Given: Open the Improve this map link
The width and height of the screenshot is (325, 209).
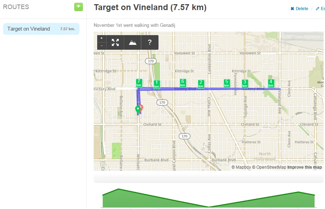Looking at the screenshot, I should click(304, 167).
